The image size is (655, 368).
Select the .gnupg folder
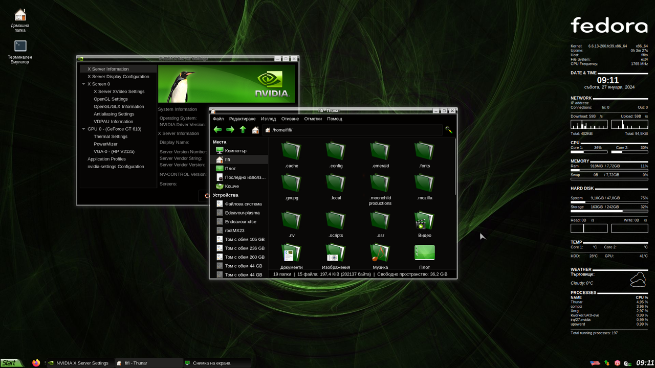coord(292,187)
